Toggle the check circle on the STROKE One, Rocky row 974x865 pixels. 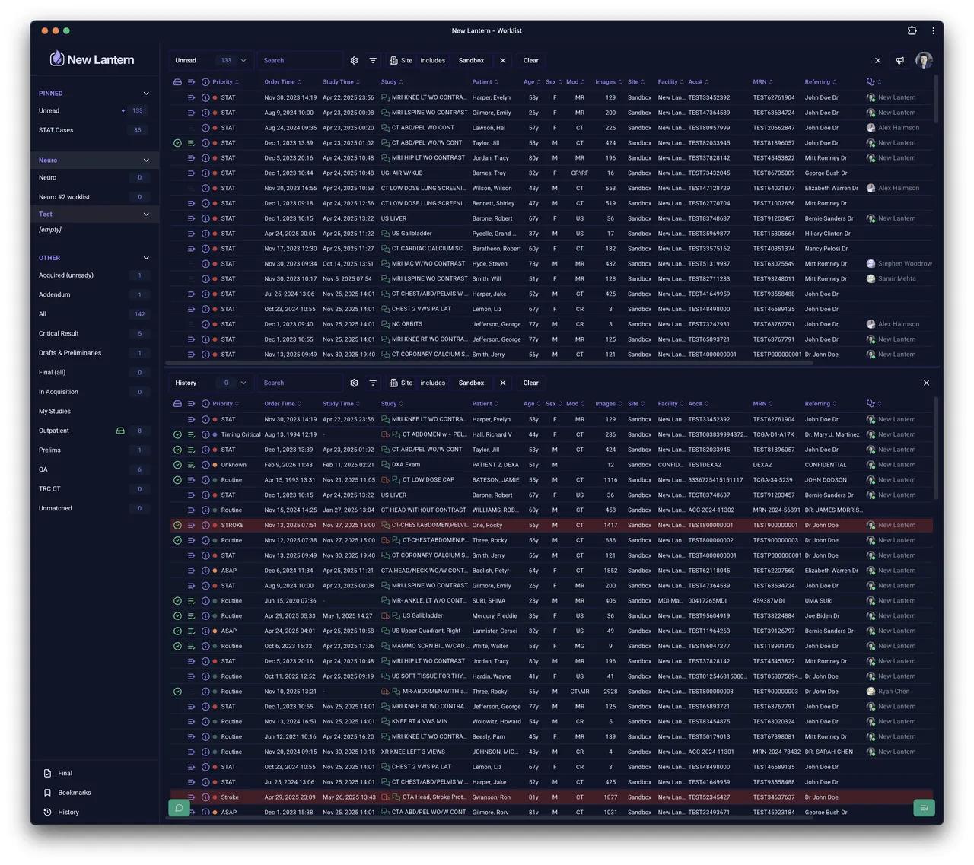[x=177, y=525]
